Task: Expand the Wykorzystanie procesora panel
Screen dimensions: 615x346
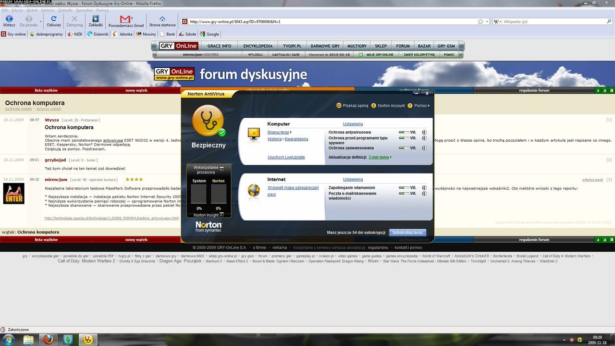Action: [222, 169]
